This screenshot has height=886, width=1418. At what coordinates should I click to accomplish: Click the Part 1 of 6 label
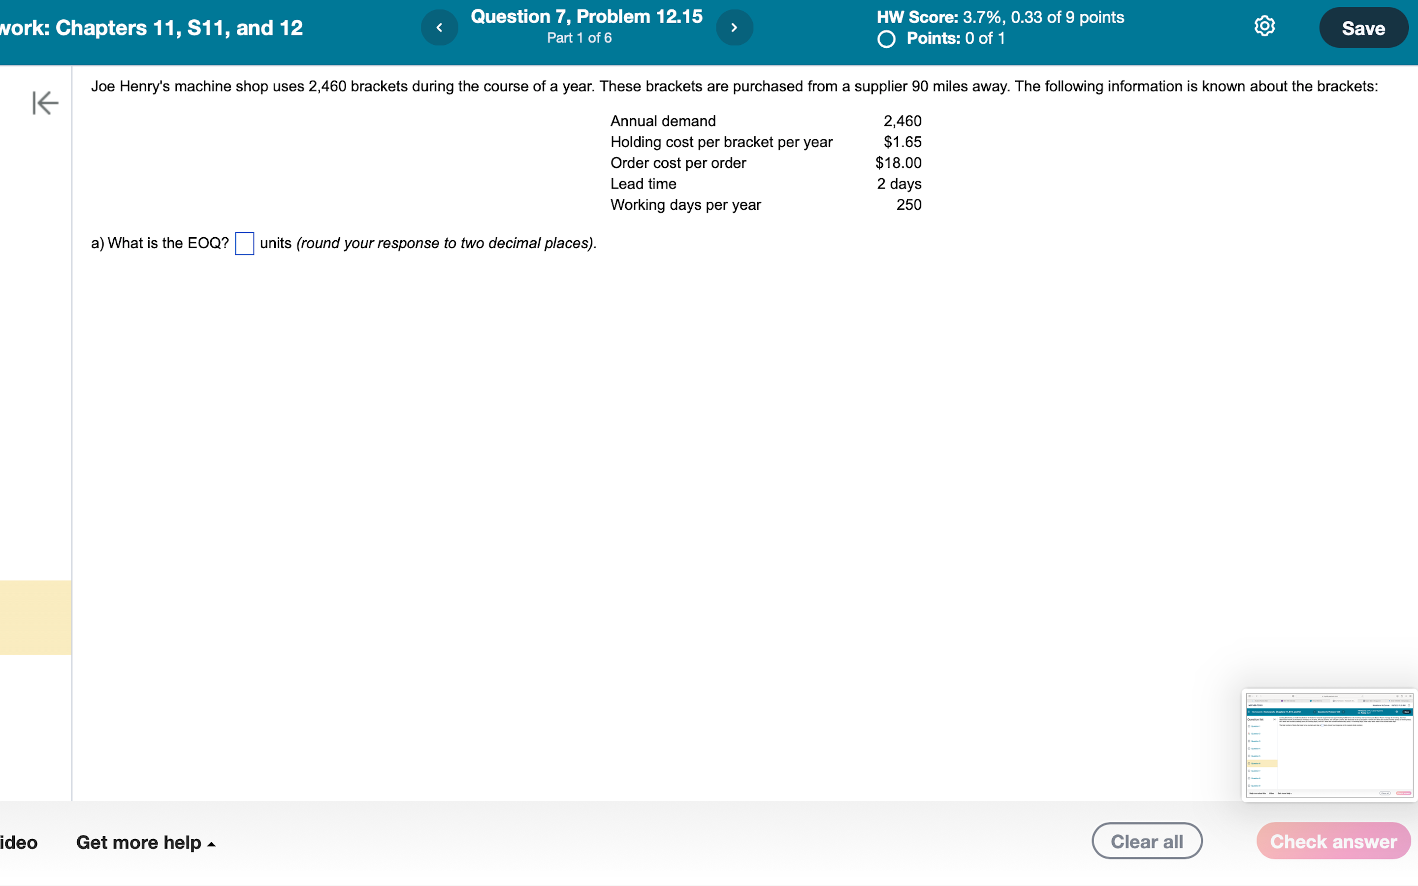pos(579,38)
